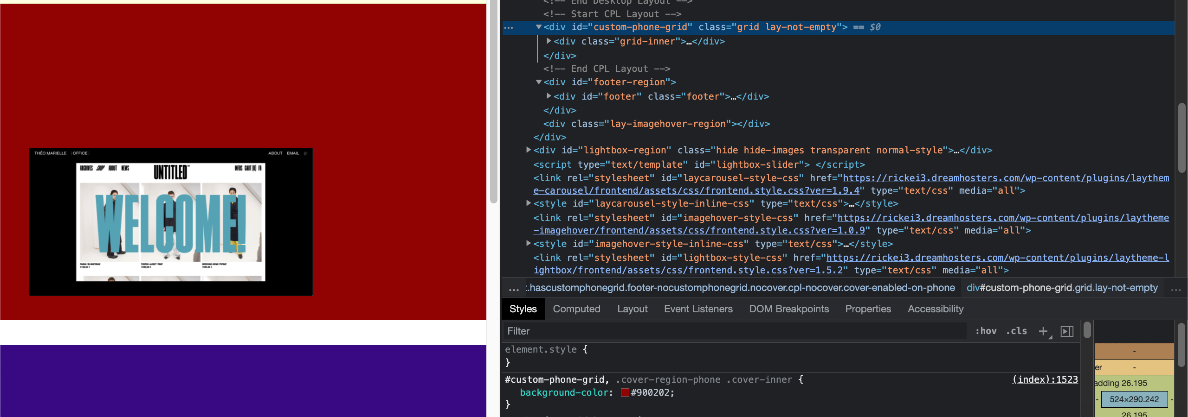This screenshot has width=1188, height=417.
Task: Open the #900202 background-color swatch
Action: pyautogui.click(x=625, y=392)
